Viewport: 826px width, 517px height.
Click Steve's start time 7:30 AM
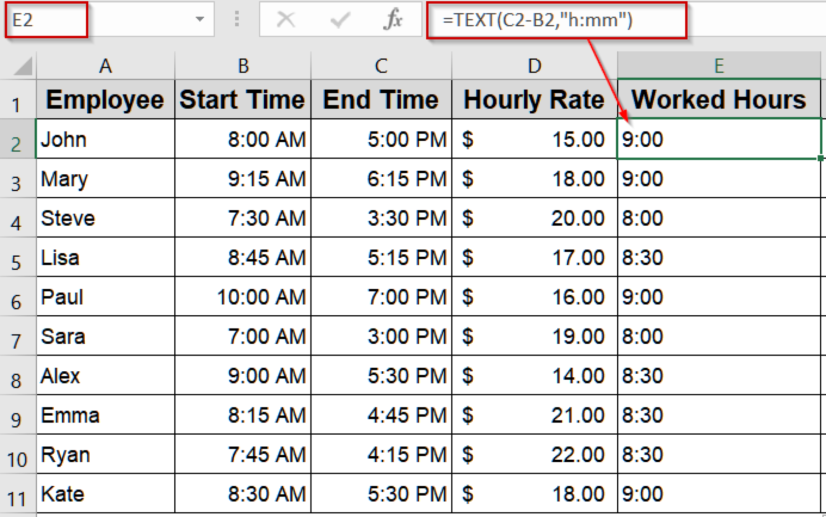(x=243, y=218)
